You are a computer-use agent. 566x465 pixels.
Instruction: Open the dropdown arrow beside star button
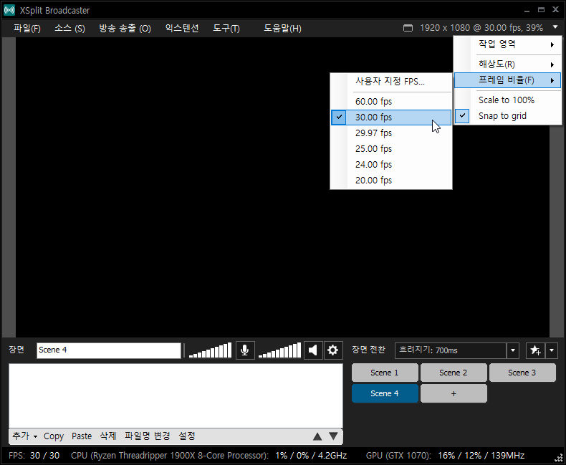[x=551, y=350]
